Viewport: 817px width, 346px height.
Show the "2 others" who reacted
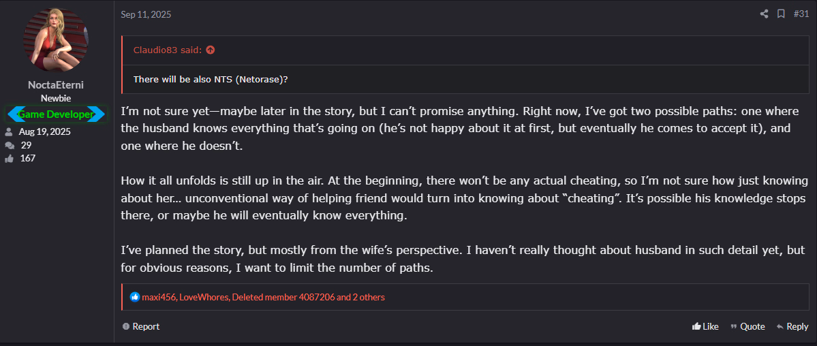[x=369, y=297]
